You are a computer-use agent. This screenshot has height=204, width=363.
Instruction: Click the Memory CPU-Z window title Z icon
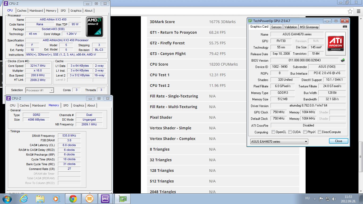9,98
